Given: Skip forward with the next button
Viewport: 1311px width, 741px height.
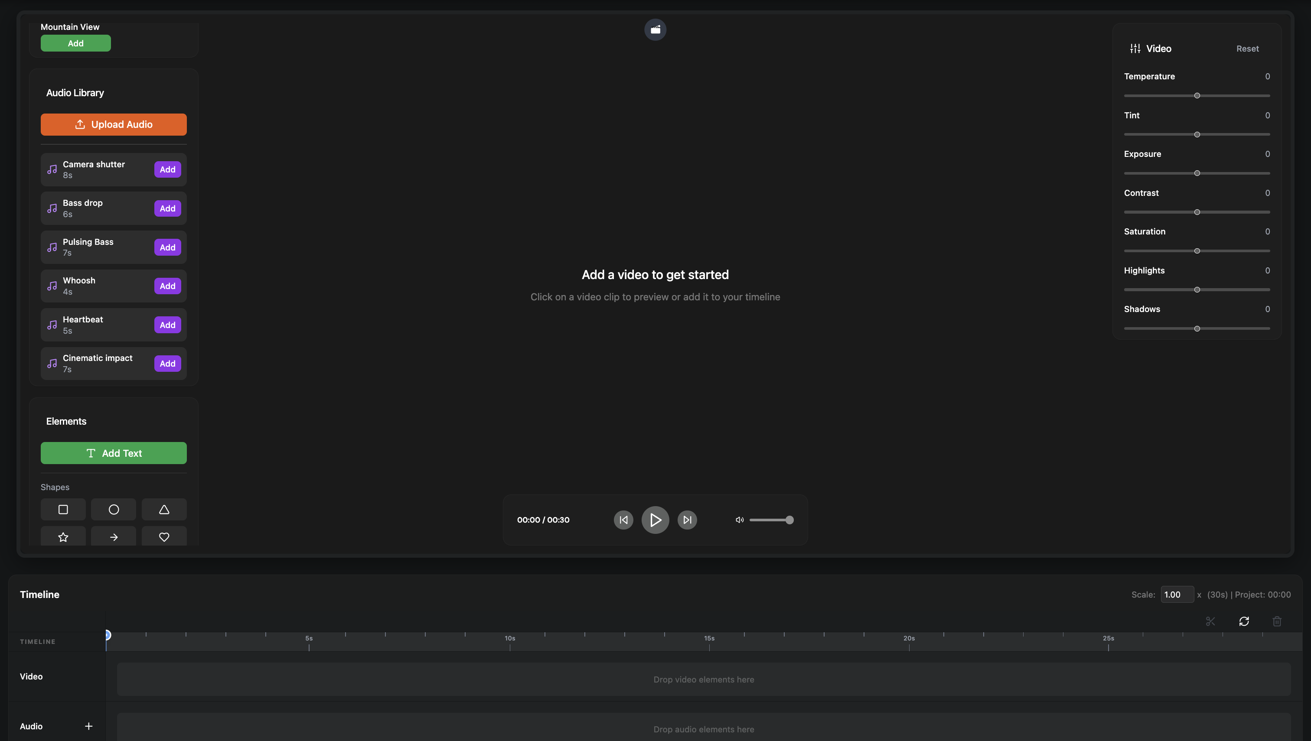Looking at the screenshot, I should coord(687,520).
